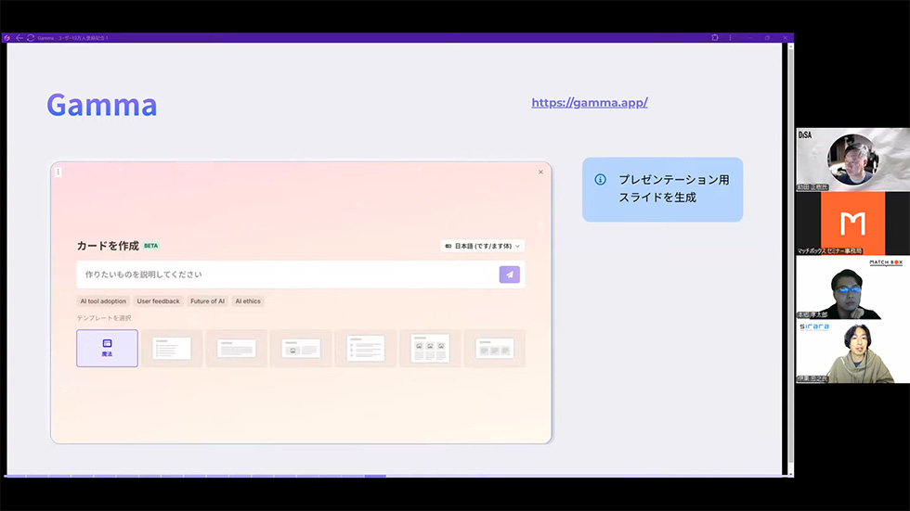Select the マッチボックス セミナー事務局 participant tile

[x=852, y=224]
